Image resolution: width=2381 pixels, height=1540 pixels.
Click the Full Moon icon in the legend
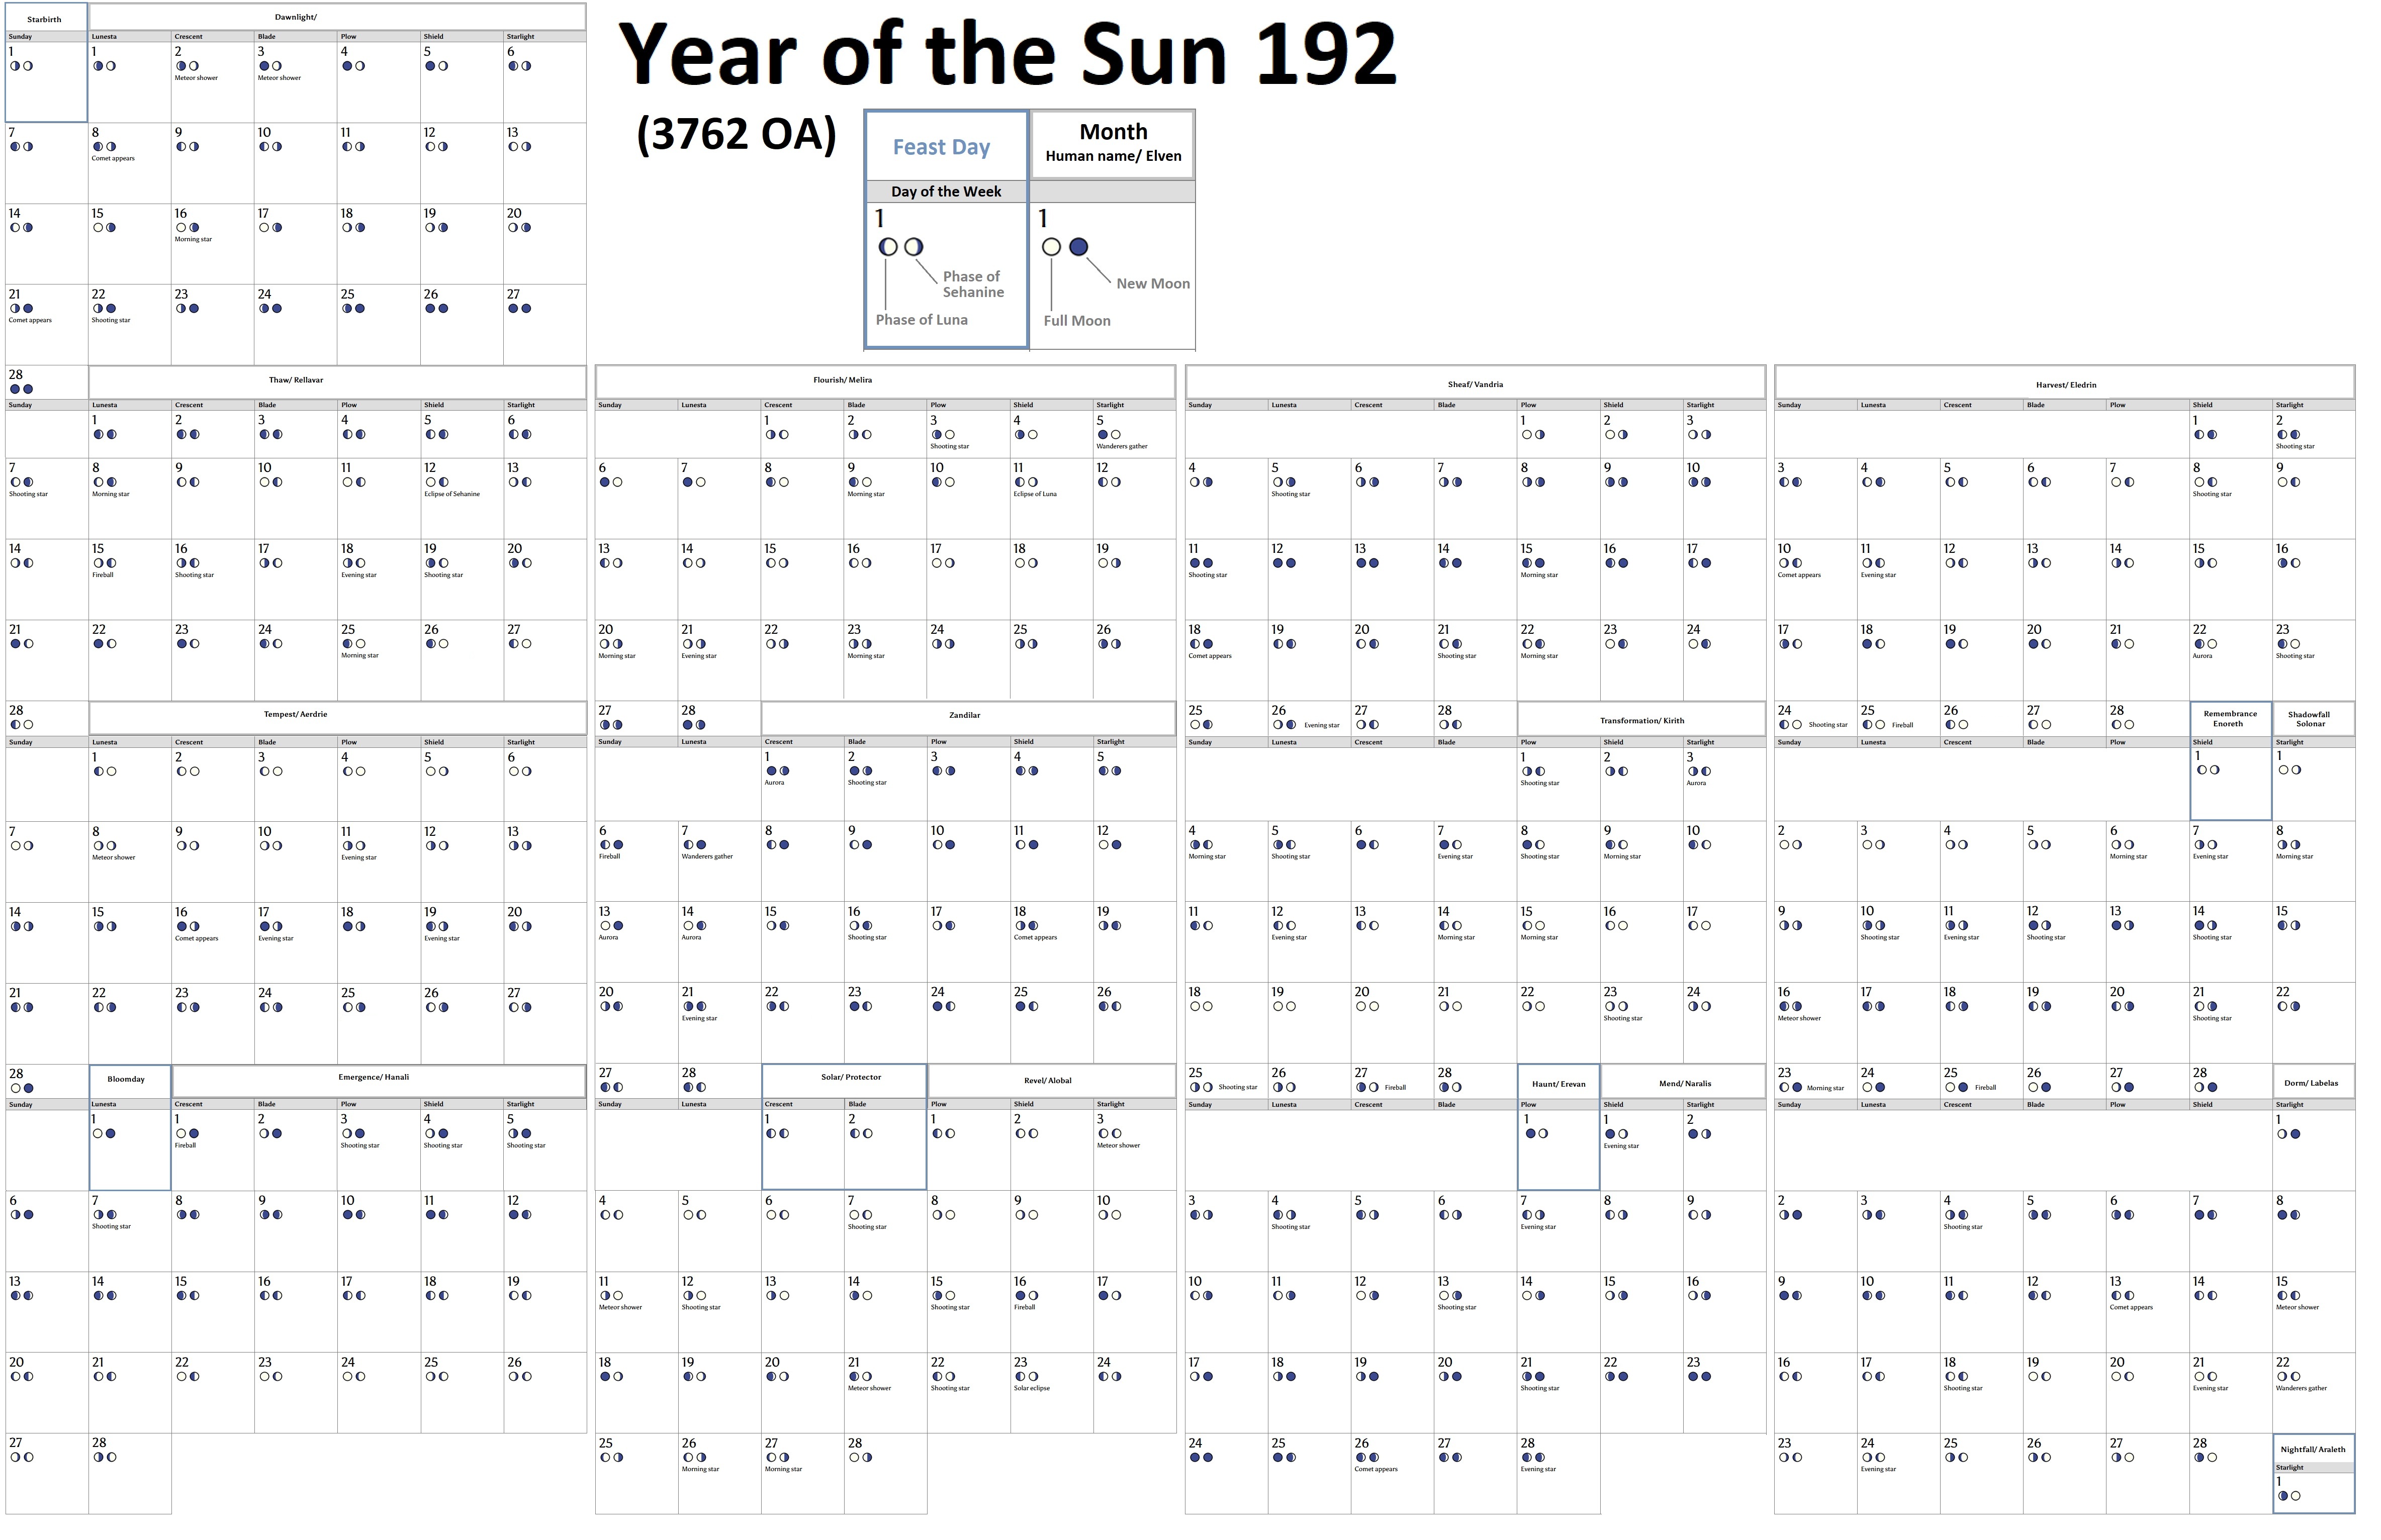[x=1050, y=247]
